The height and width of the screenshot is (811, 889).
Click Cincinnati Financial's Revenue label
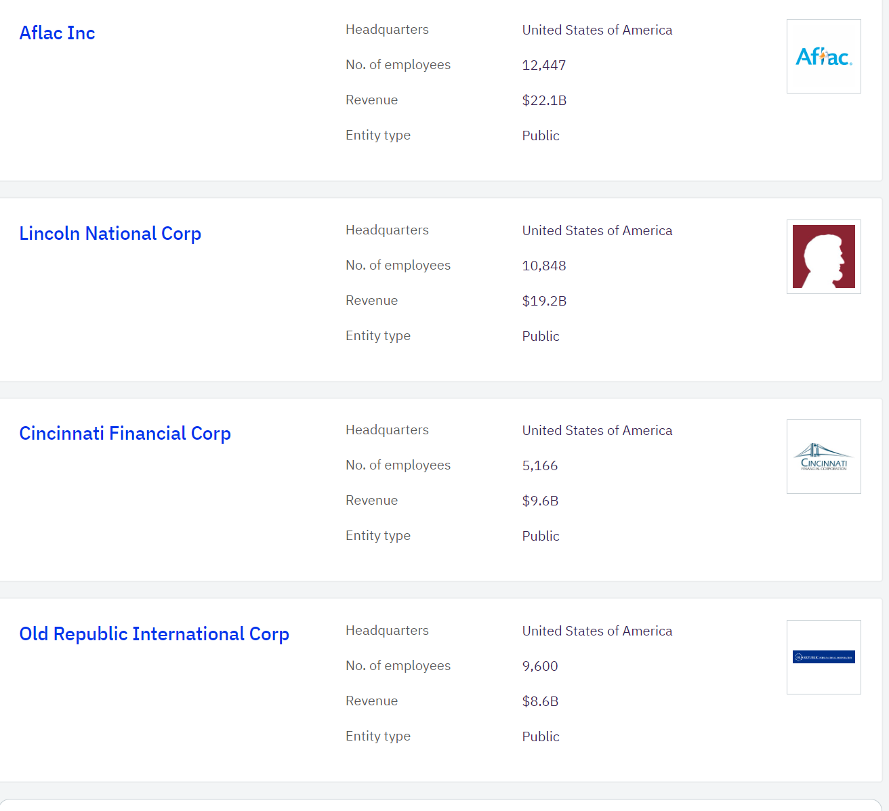pyautogui.click(x=371, y=501)
